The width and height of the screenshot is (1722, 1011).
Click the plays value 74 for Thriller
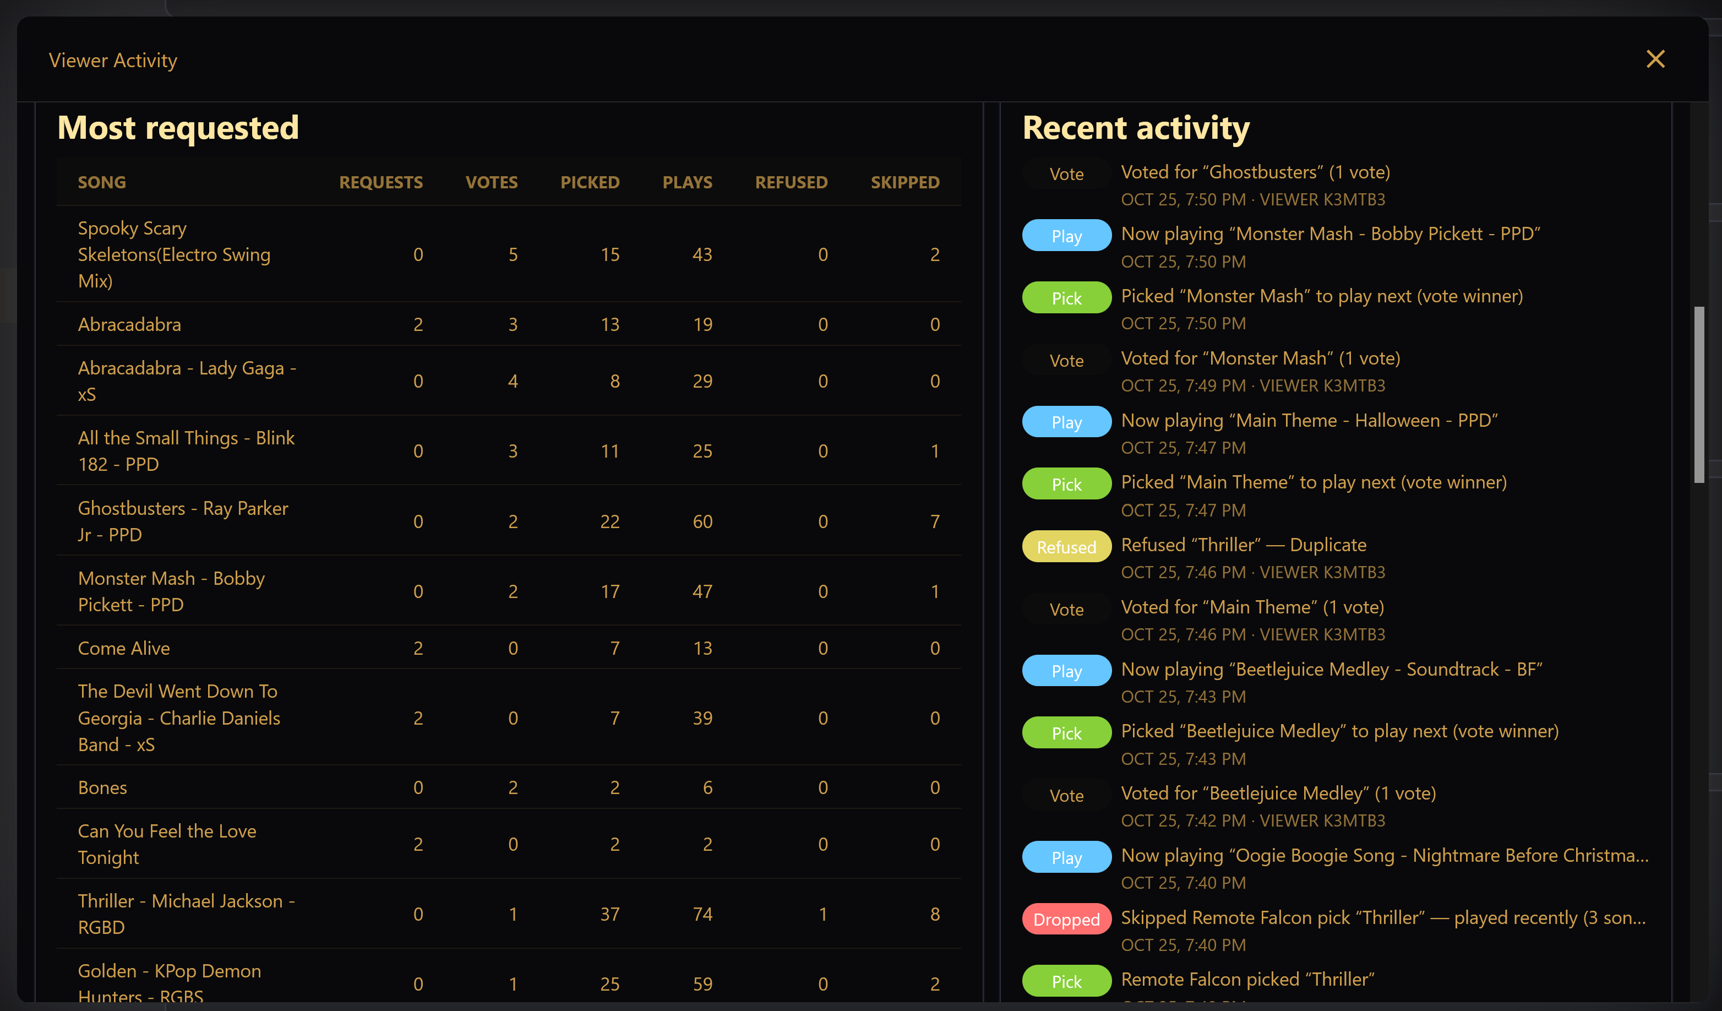(x=702, y=914)
